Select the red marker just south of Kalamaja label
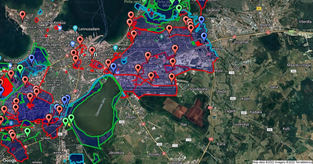Image resolution: width=313 pixels, height=164 pixels. click(x=80, y=41)
